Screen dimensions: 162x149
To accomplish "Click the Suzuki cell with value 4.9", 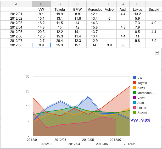I will point(154,23).
